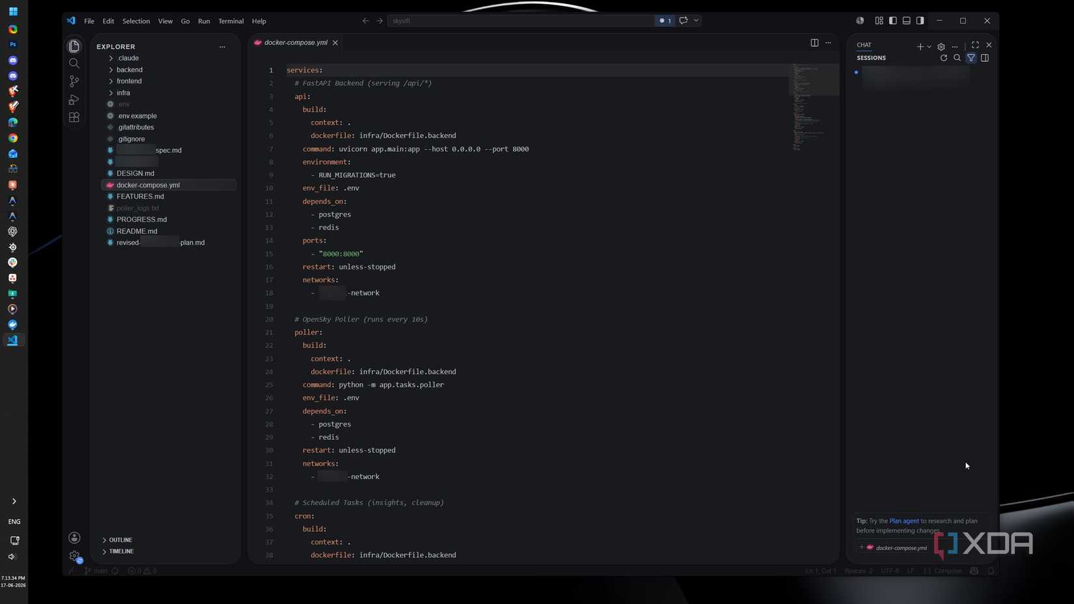The height and width of the screenshot is (604, 1074).
Task: Open the Search view in activity bar
Action: point(74,64)
